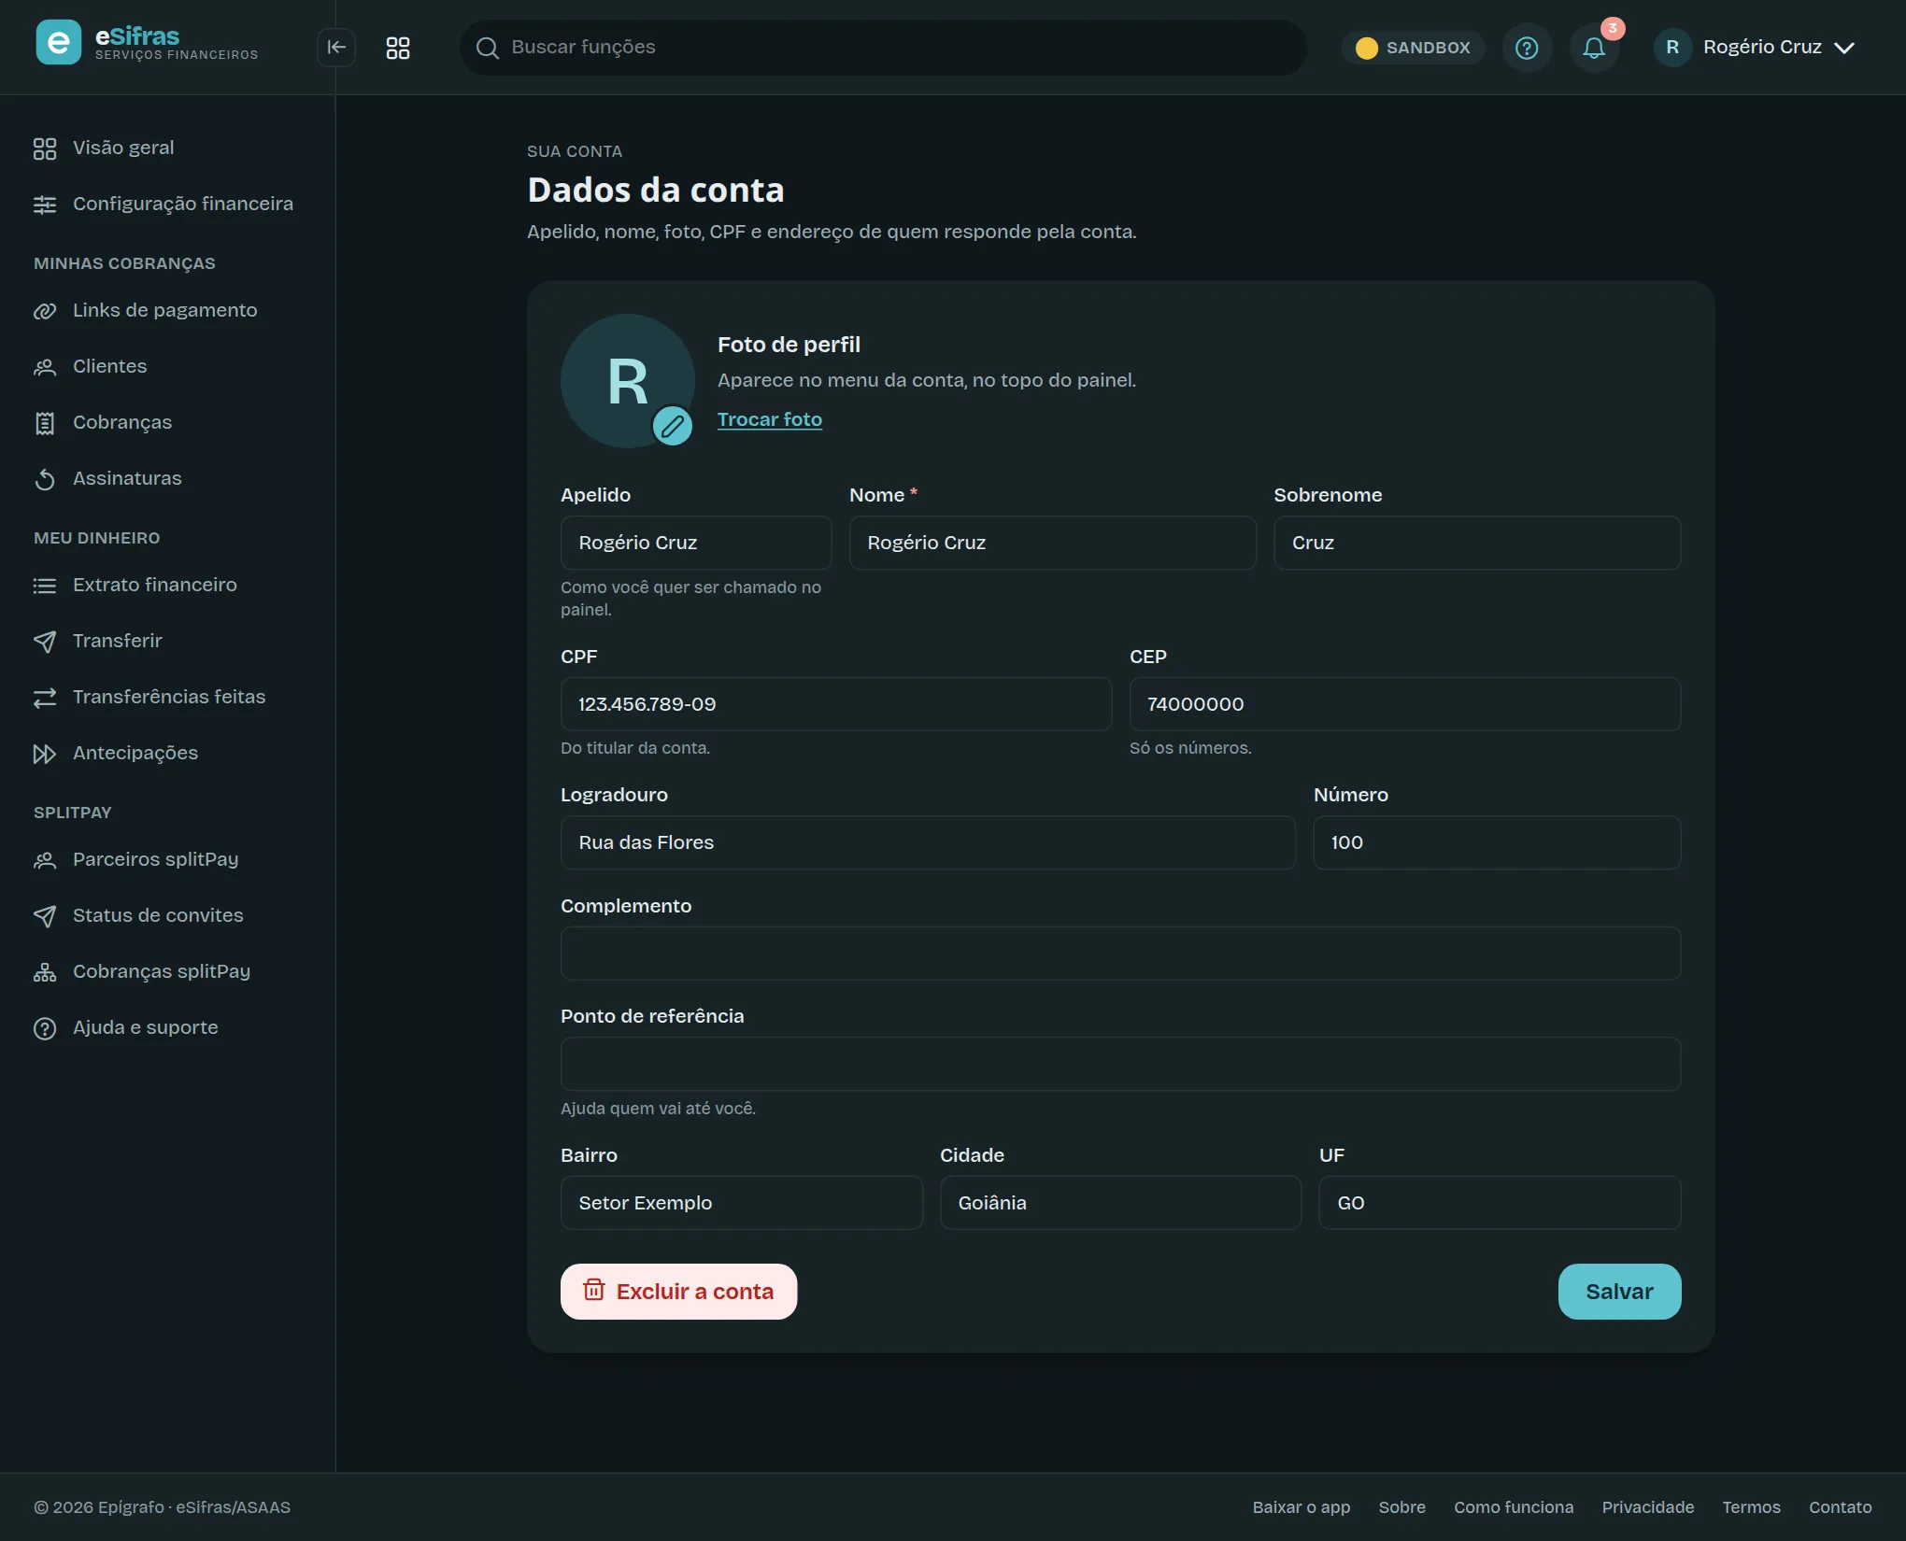Expand the Rogério Cruz account menu
Screen dimensions: 1906x1541
[1756, 48]
